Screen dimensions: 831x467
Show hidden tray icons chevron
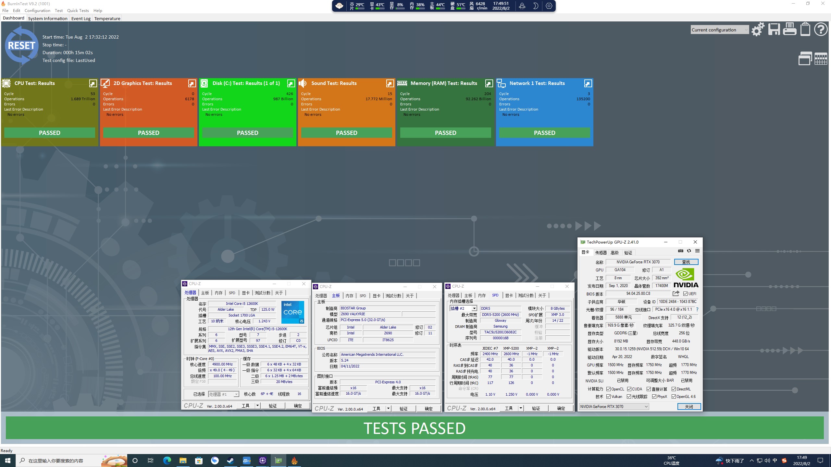tap(751, 461)
